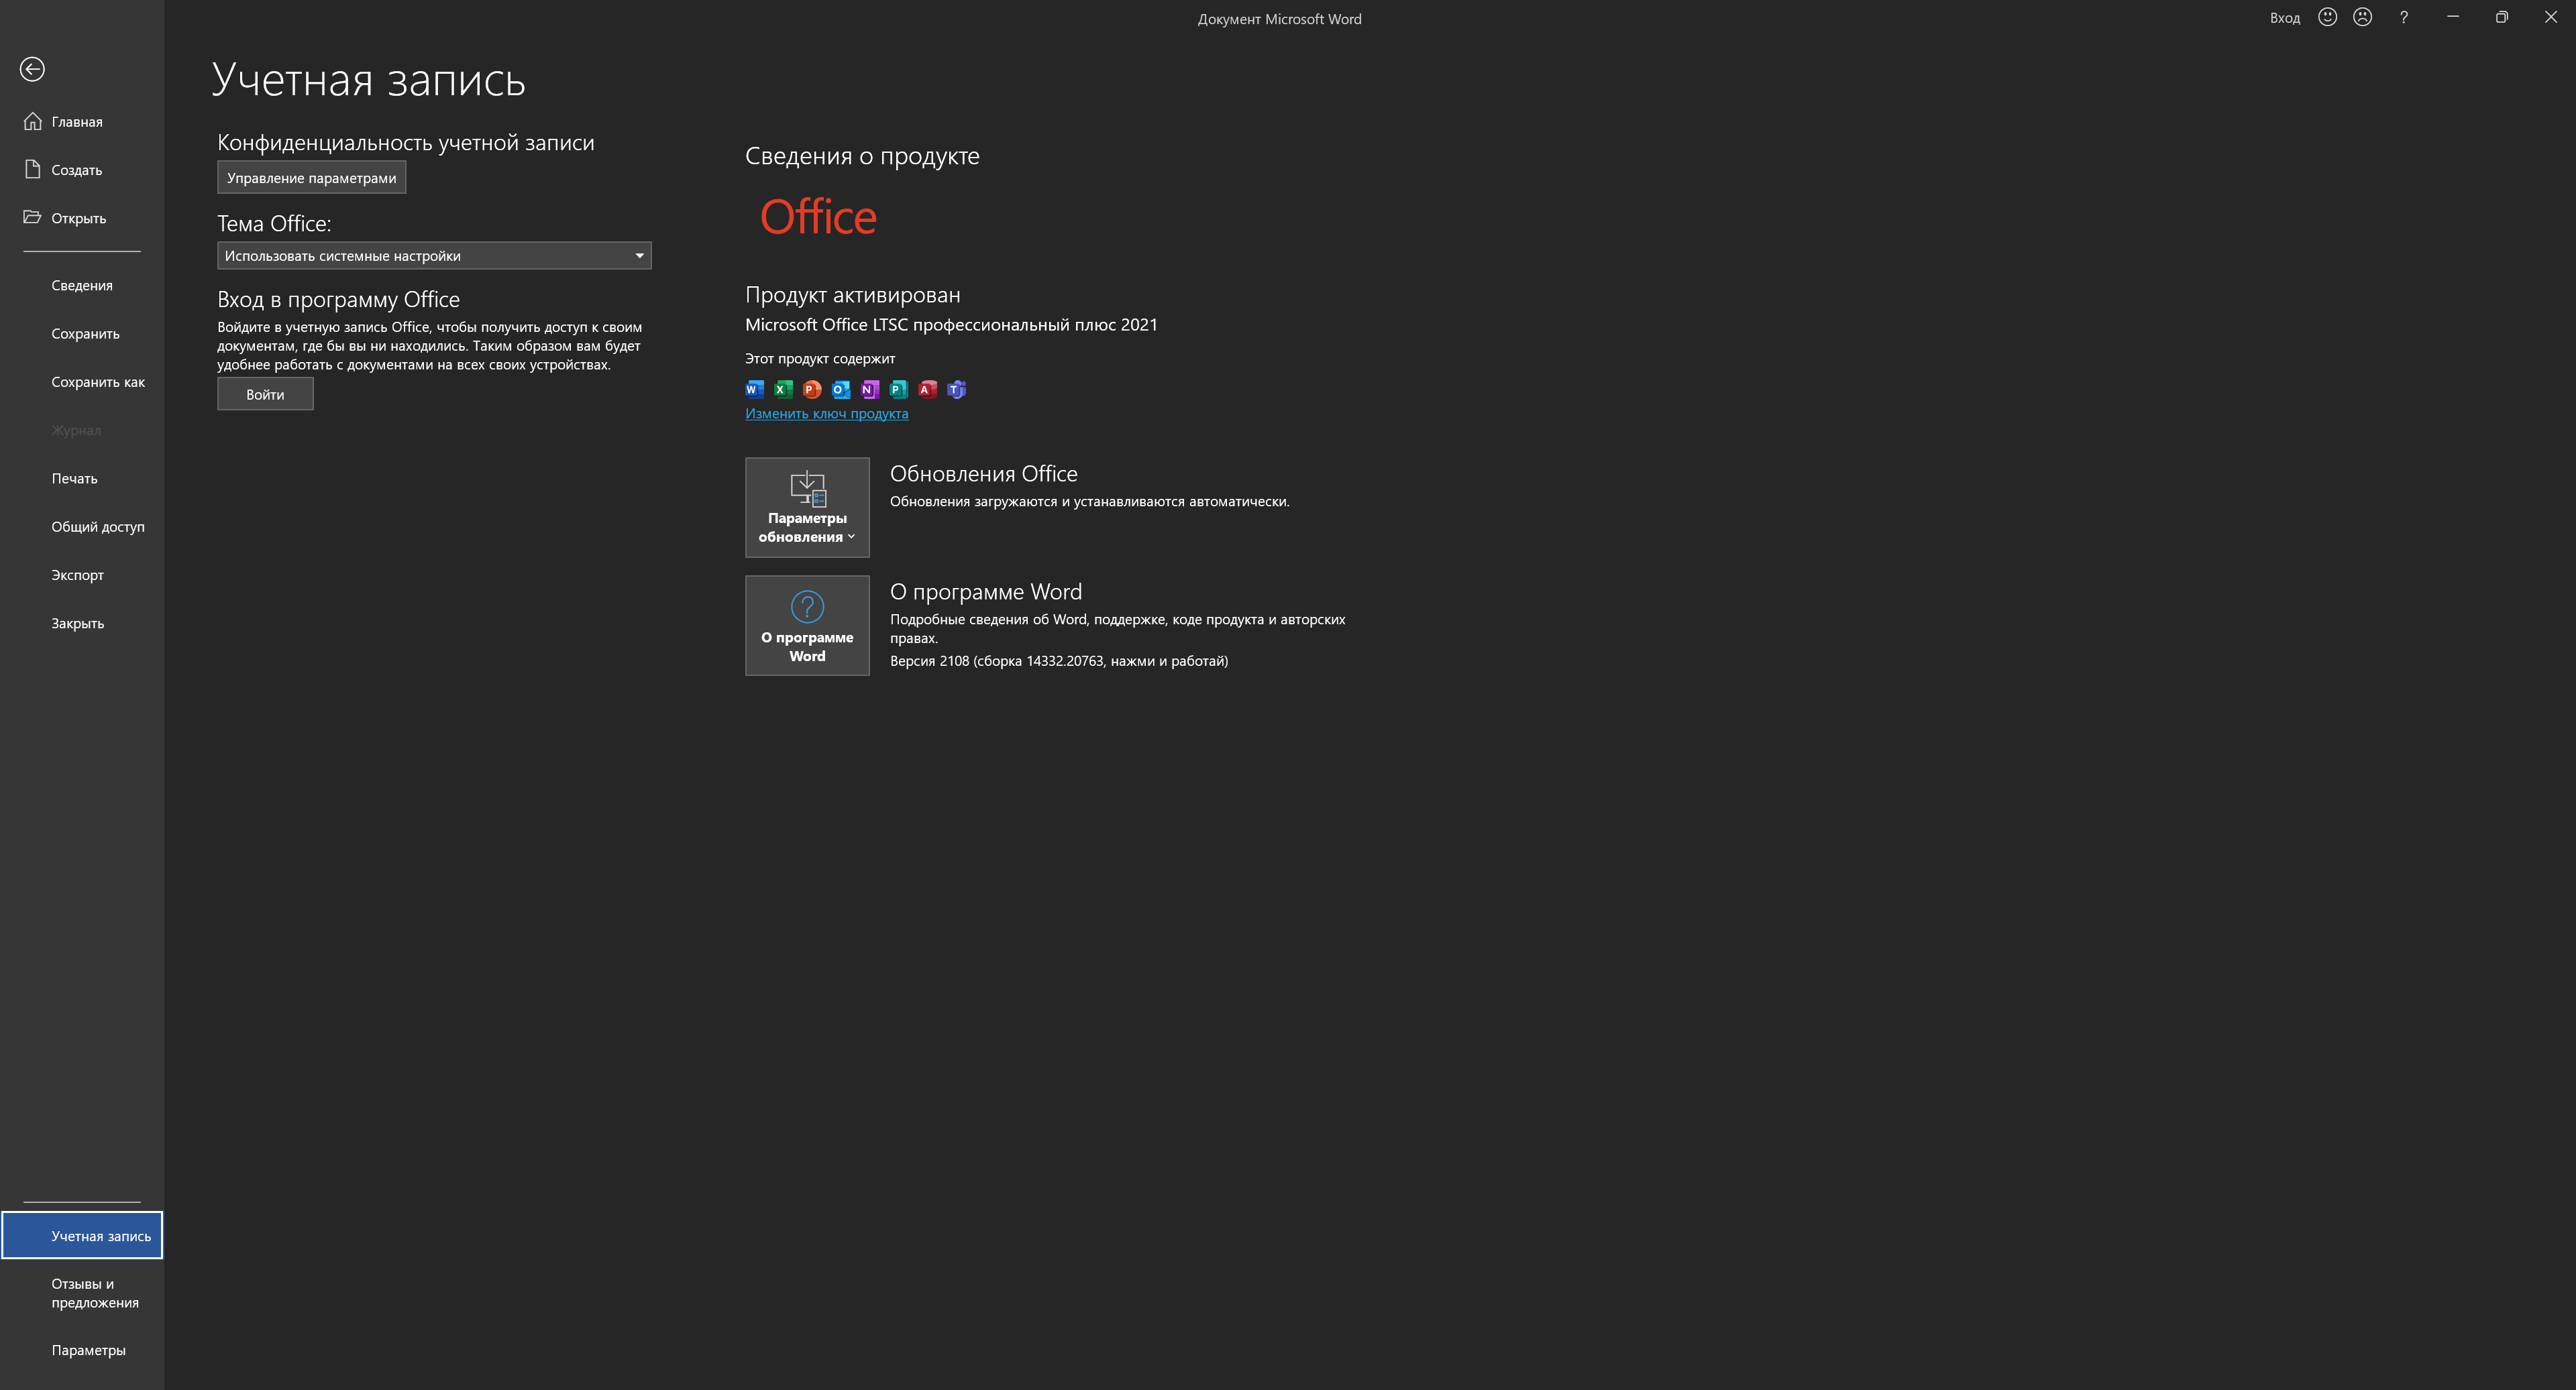Select Сведения tab in sidebar
The image size is (2576, 1390).
pyautogui.click(x=82, y=286)
